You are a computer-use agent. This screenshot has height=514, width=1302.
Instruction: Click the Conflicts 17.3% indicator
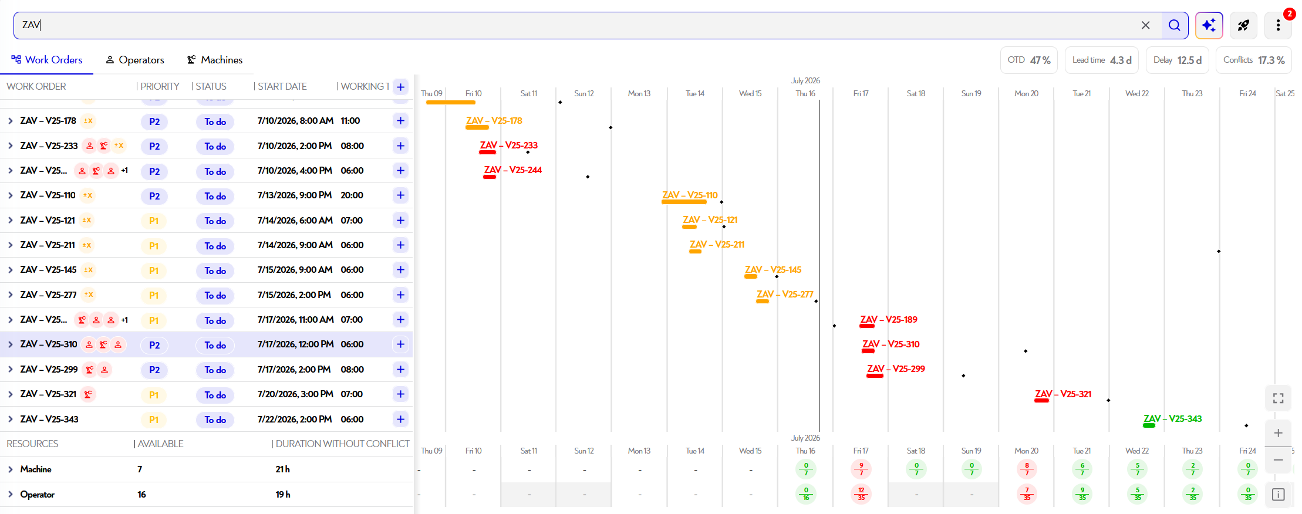[x=1254, y=60]
